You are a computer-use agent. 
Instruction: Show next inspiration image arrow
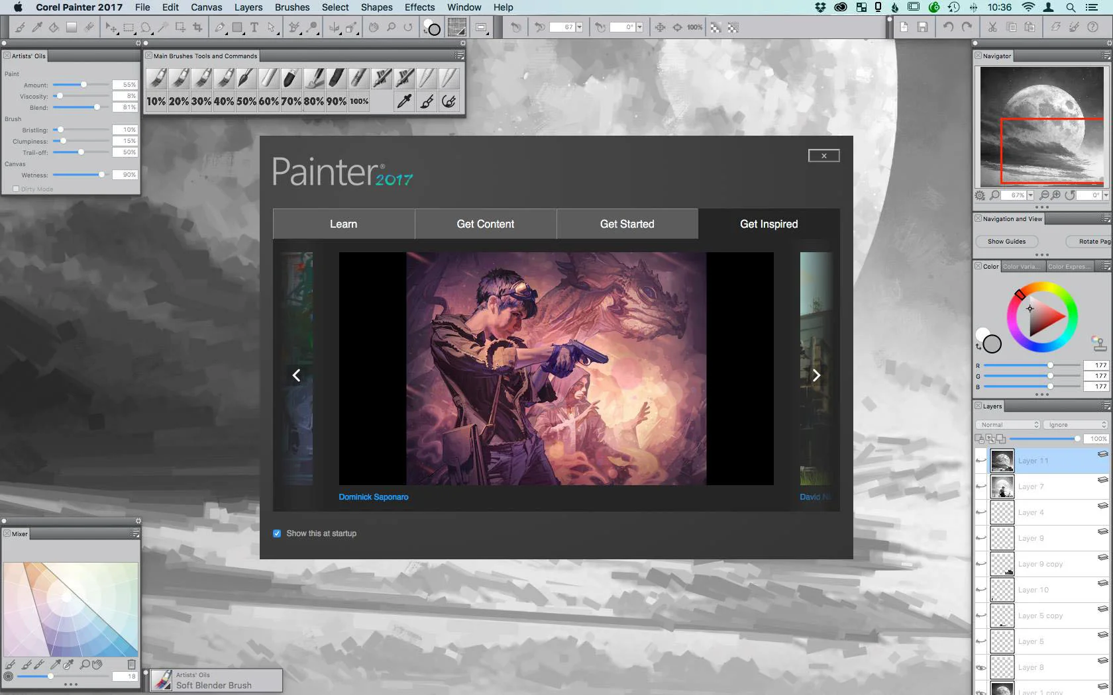(x=816, y=375)
